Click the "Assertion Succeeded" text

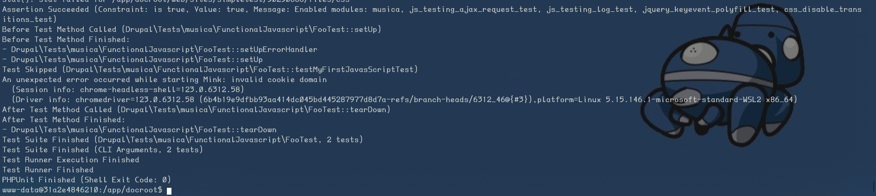[x=46, y=10]
